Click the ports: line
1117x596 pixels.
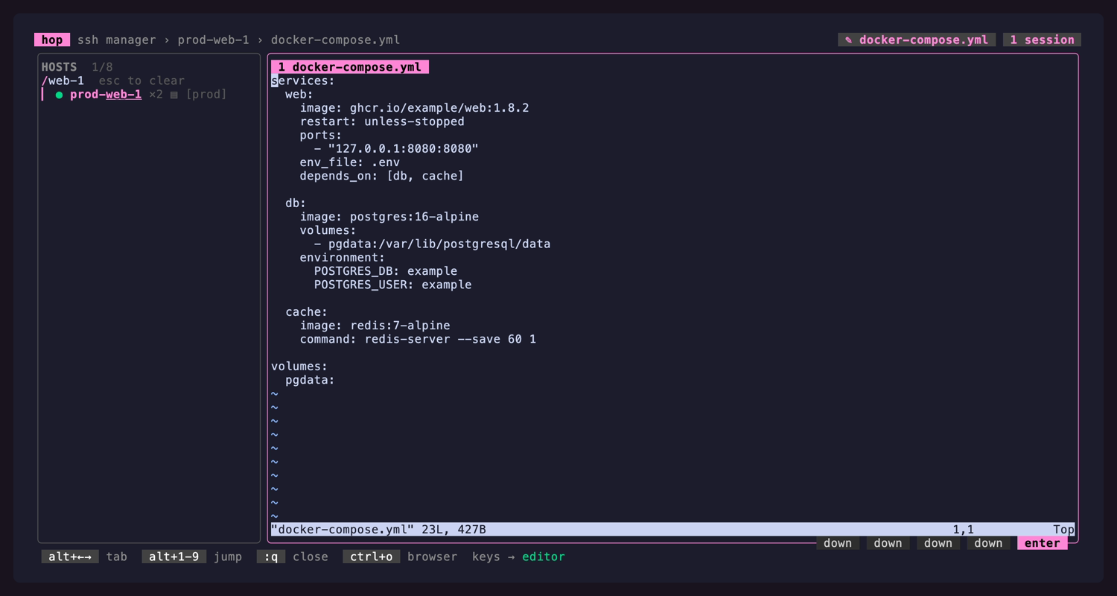[x=321, y=135]
